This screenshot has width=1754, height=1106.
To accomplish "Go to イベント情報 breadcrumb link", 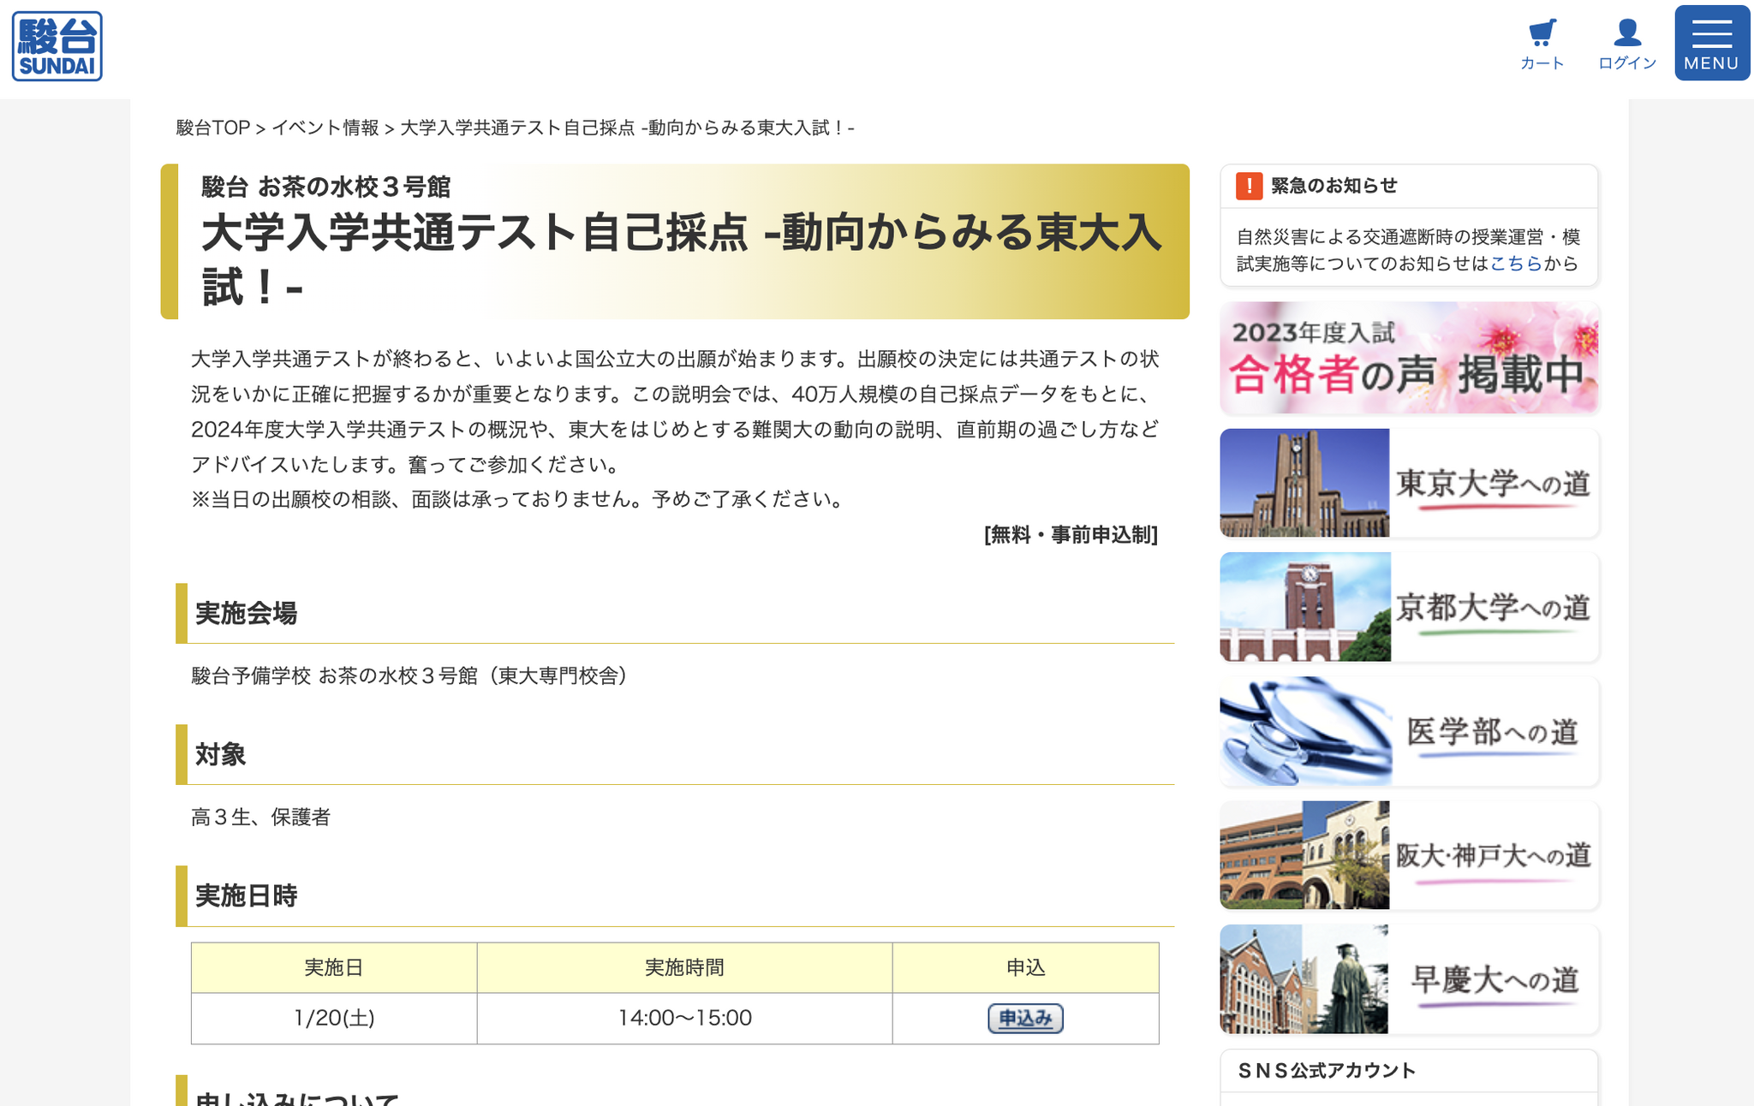I will tap(325, 128).
